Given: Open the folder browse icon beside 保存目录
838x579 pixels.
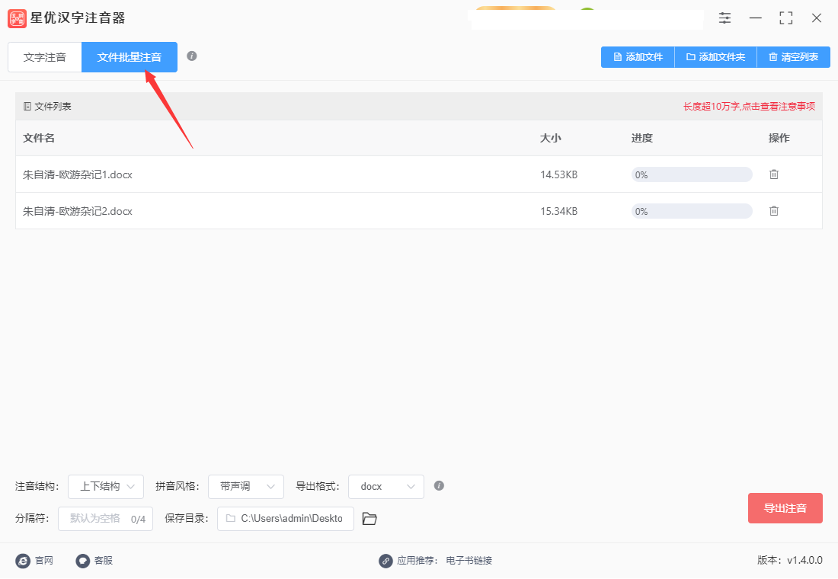Looking at the screenshot, I should (369, 519).
